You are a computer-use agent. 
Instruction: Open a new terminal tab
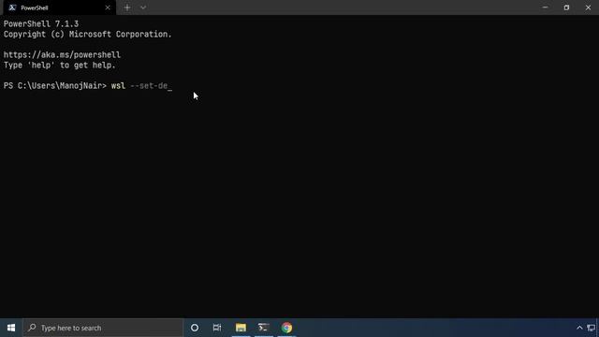point(127,7)
